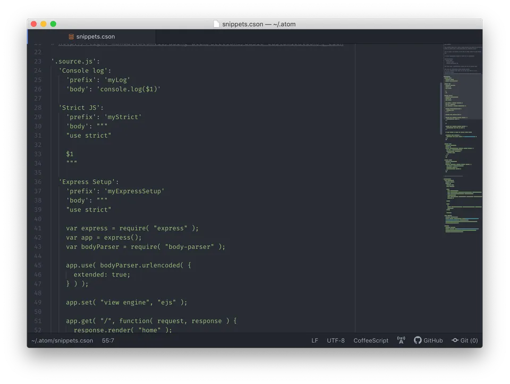The width and height of the screenshot is (510, 384).
Task: Click the GitHub octocat icon in status bar
Action: 418,340
